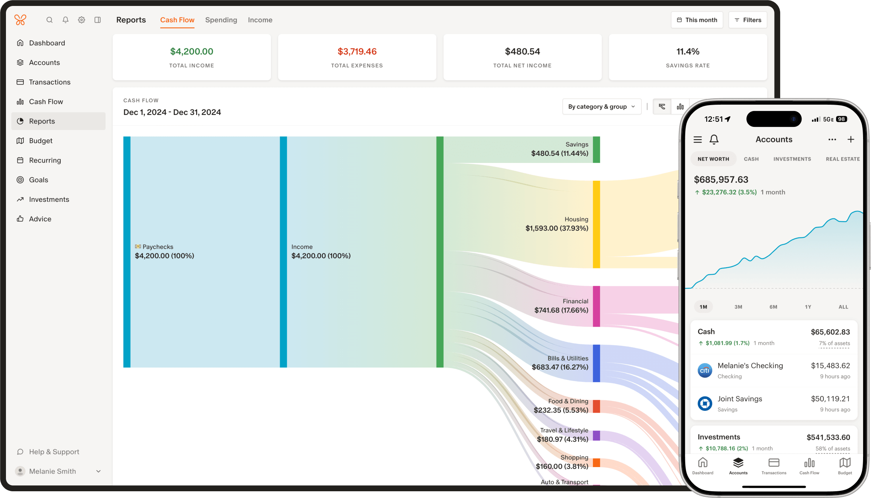
Task: Open Melanie's Checking account row
Action: tap(774, 370)
